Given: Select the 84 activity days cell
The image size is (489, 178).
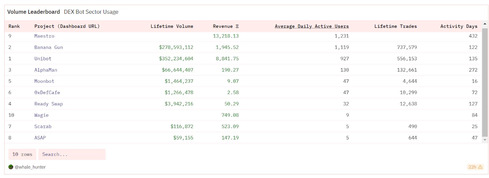Looking at the screenshot, I should pos(474,115).
